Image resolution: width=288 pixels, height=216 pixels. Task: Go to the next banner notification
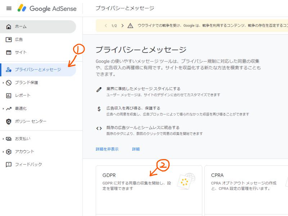pos(122,26)
